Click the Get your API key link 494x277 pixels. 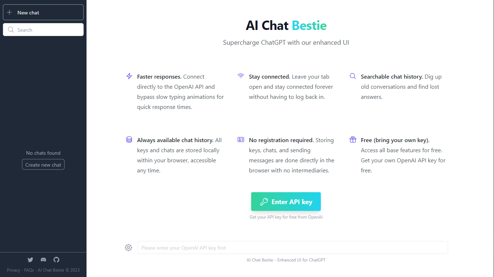tap(286, 217)
